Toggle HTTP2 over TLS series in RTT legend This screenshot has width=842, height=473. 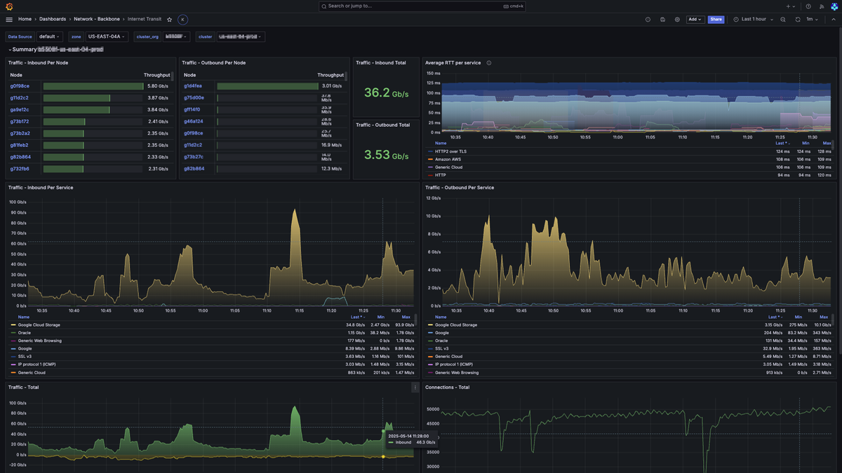pos(450,151)
